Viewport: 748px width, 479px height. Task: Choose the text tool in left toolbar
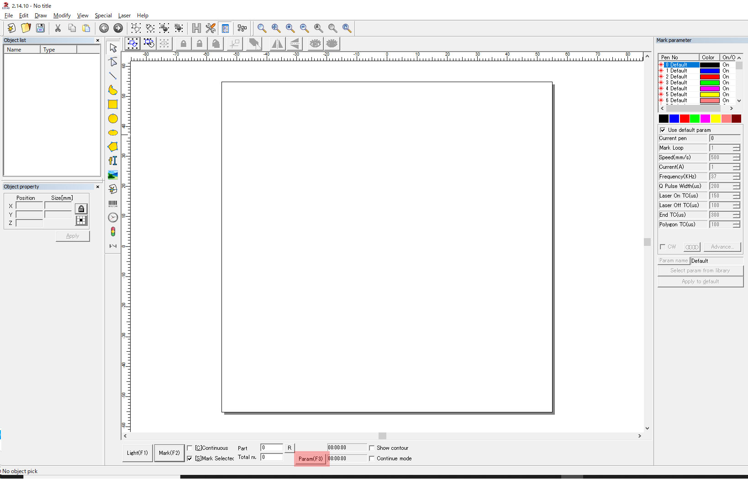click(113, 161)
